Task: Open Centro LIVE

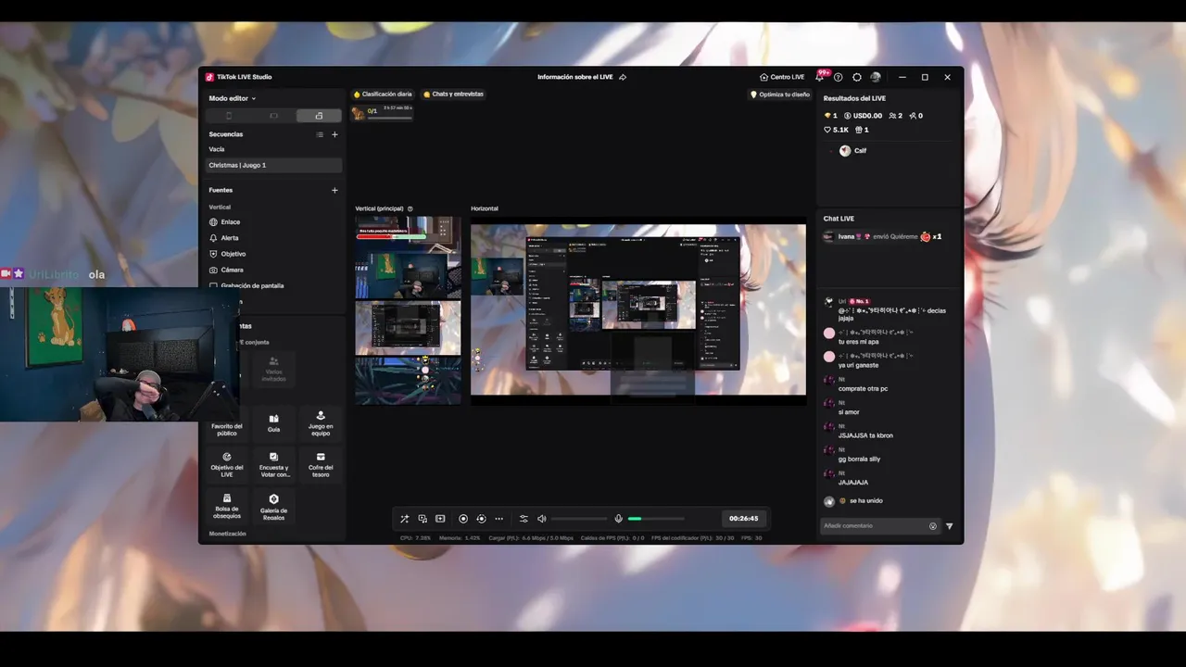Action: tap(782, 77)
